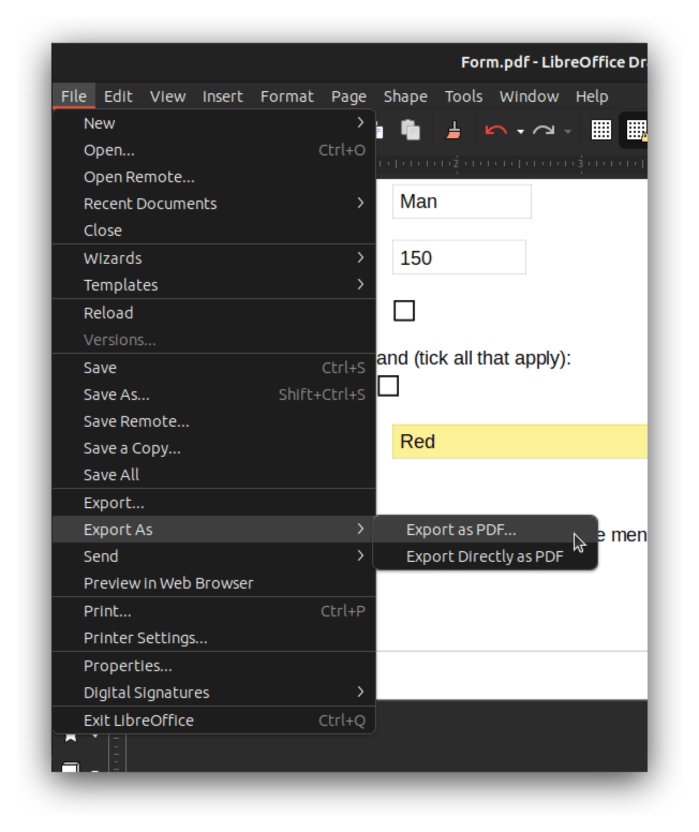The width and height of the screenshot is (699, 832).
Task: Expand the Templates submenu
Action: pos(214,285)
